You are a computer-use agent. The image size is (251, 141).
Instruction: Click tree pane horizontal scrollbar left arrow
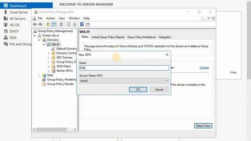coord(34,129)
